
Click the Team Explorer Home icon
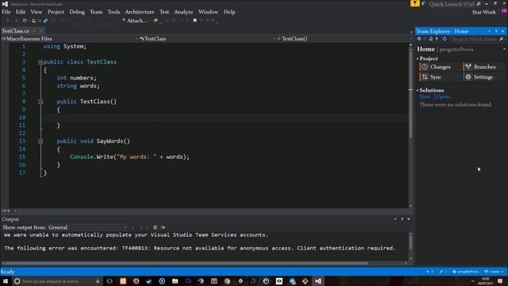click(x=430, y=39)
